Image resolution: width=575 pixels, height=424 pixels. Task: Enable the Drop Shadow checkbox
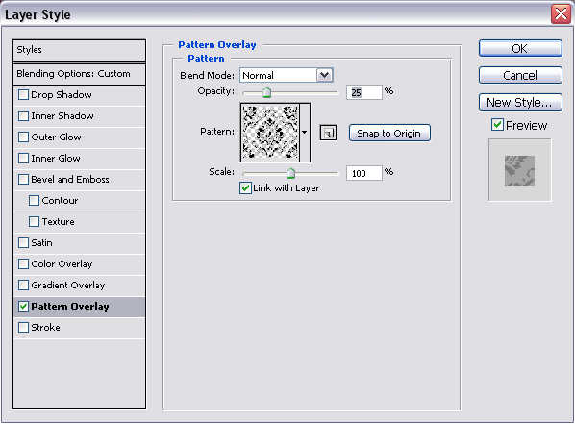(x=23, y=94)
